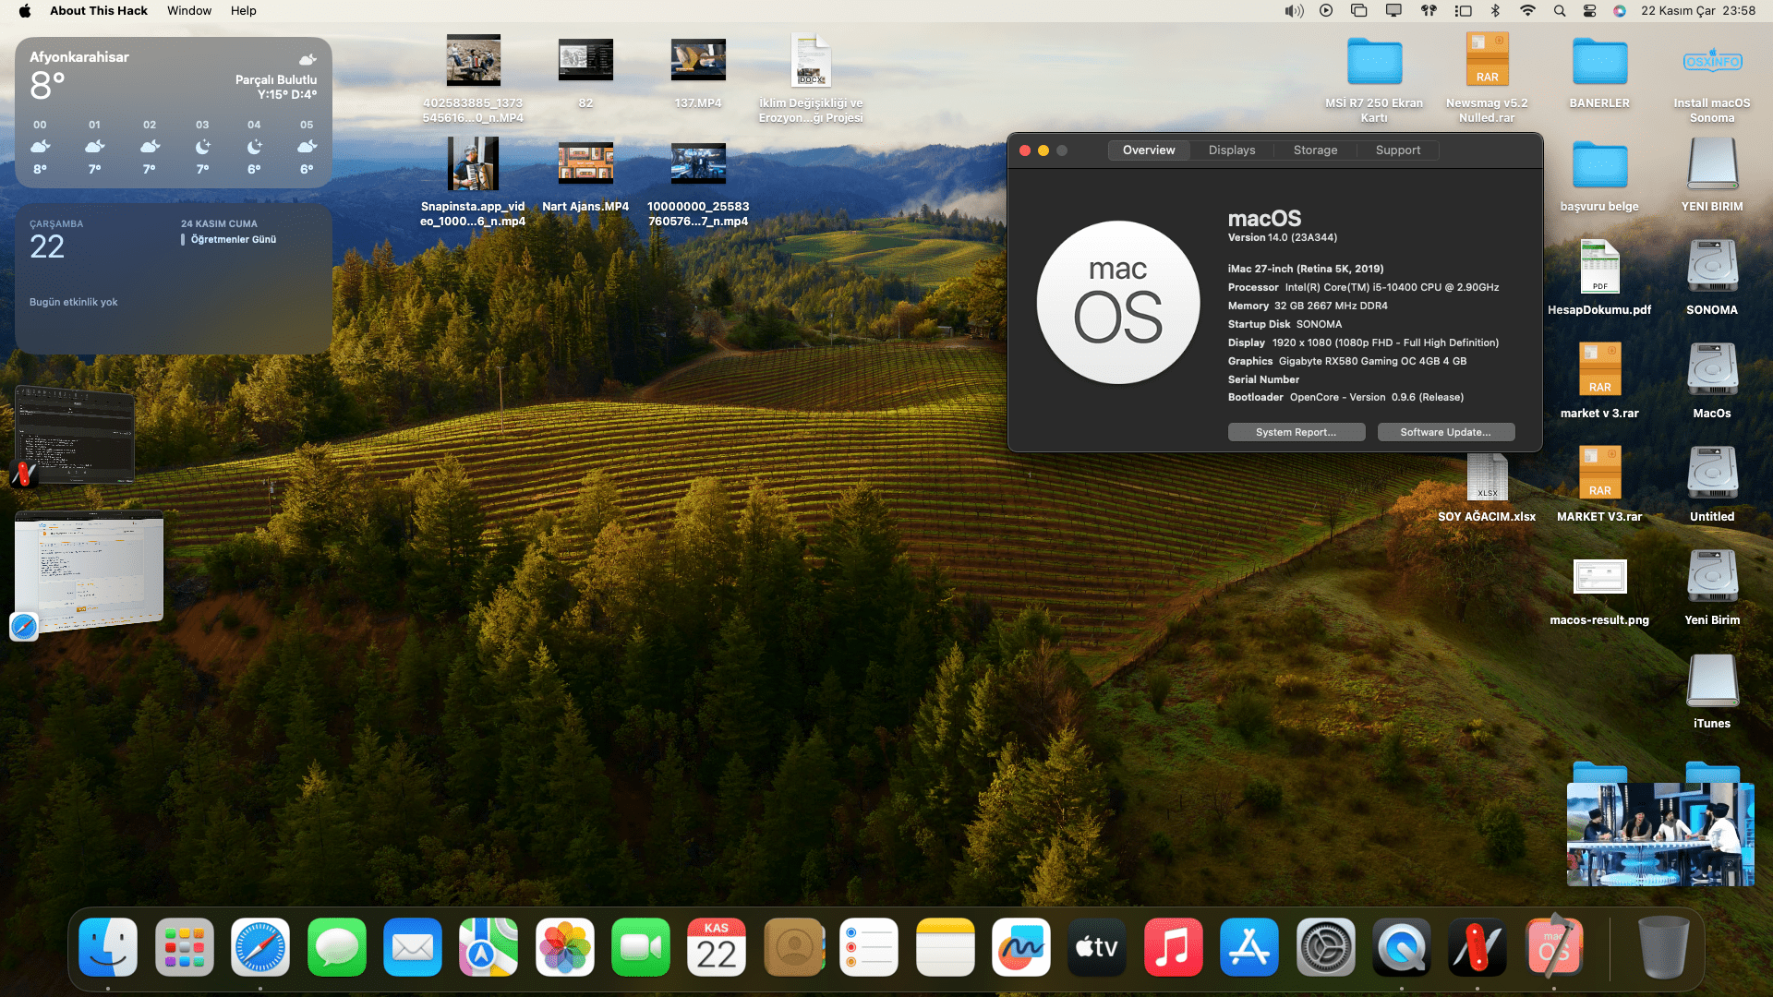This screenshot has width=1773, height=997.
Task: Open App Store from the dock
Action: point(1248,947)
